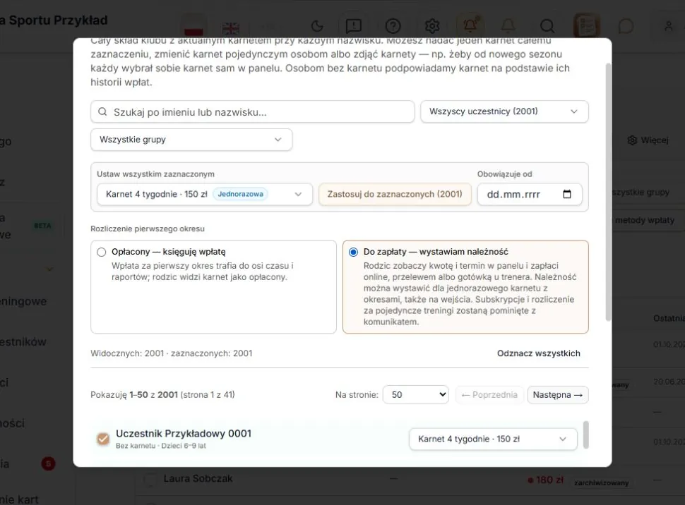Click the 'BETA' badge in the sidebar
685x505 pixels.
click(x=42, y=226)
